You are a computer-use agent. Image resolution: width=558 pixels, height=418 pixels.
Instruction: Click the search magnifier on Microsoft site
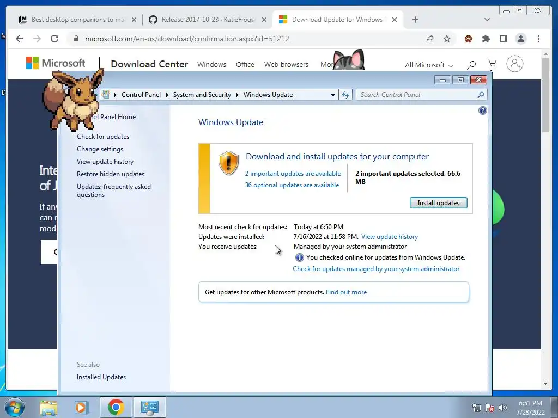coord(471,64)
